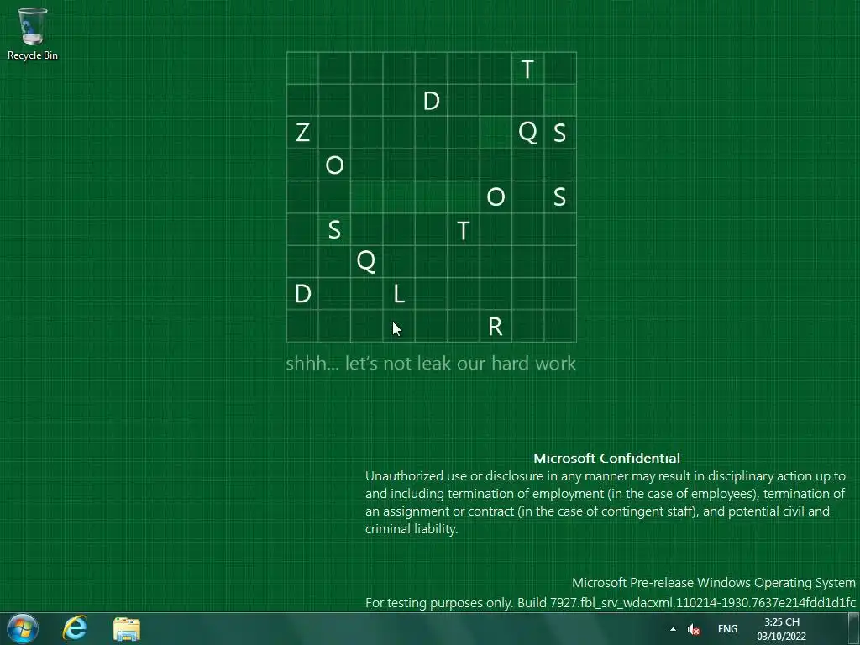860x645 pixels.
Task: Open the ENG input language indicator
Action: pos(727,629)
